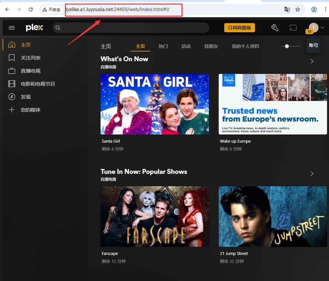Click the What's On Now heading
Viewport: 329px width, 281px height.
pos(124,59)
